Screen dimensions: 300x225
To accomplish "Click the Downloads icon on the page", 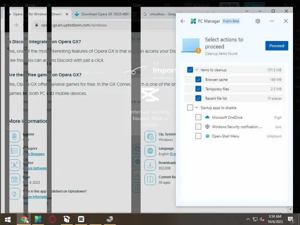I will coord(150,165).
